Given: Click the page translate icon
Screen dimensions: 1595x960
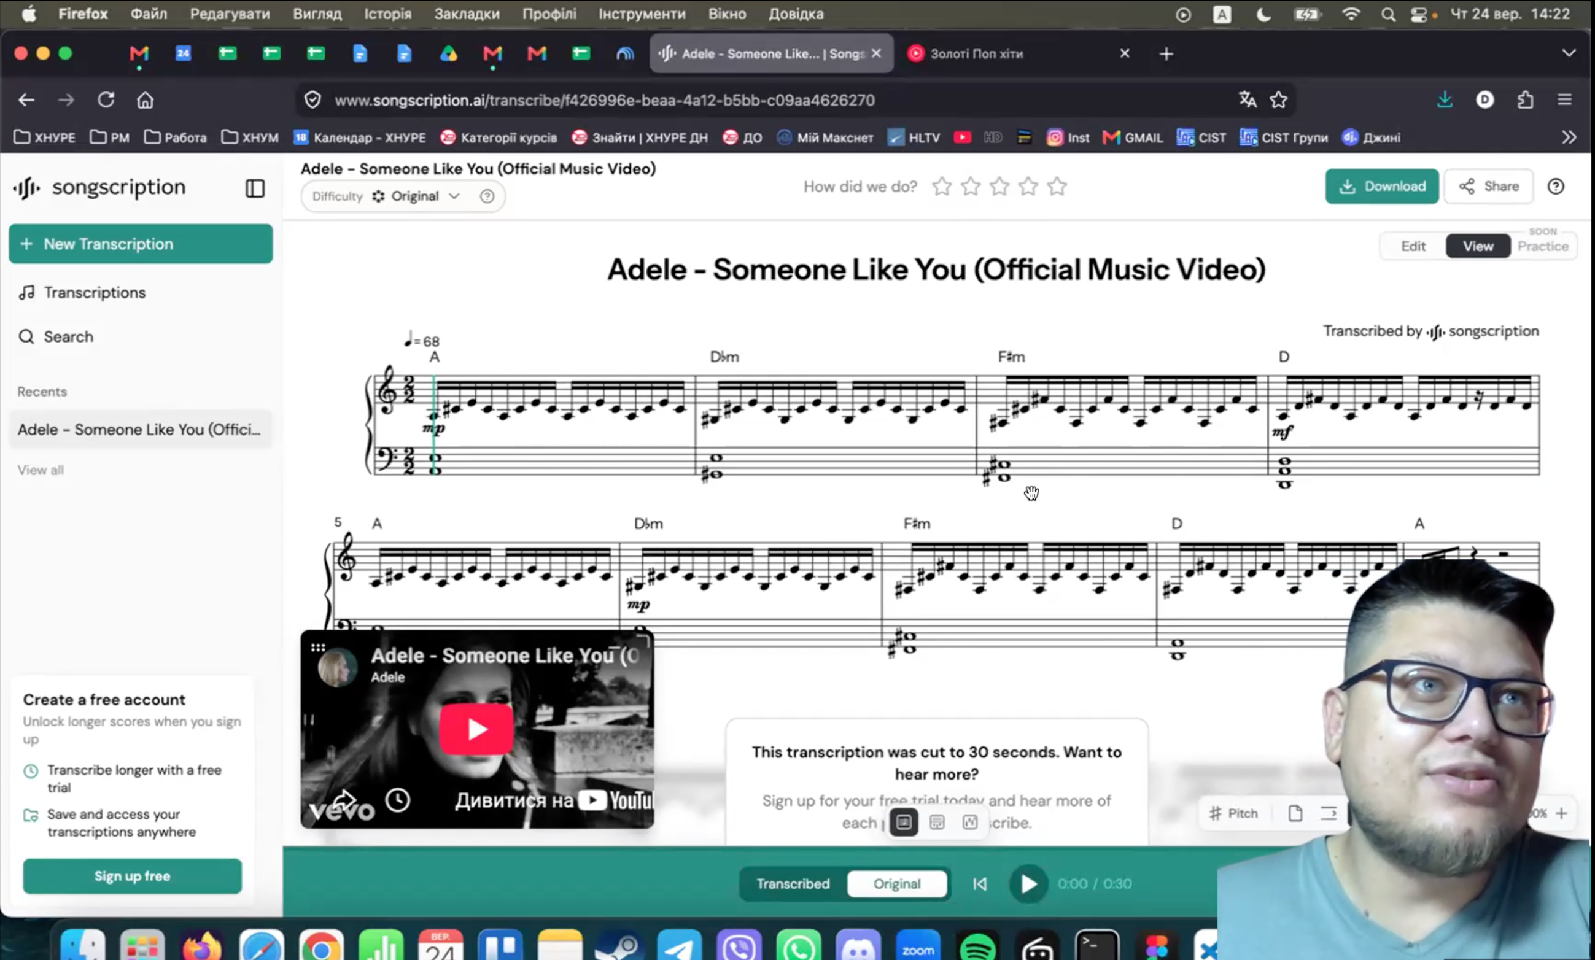Looking at the screenshot, I should click(x=1248, y=99).
